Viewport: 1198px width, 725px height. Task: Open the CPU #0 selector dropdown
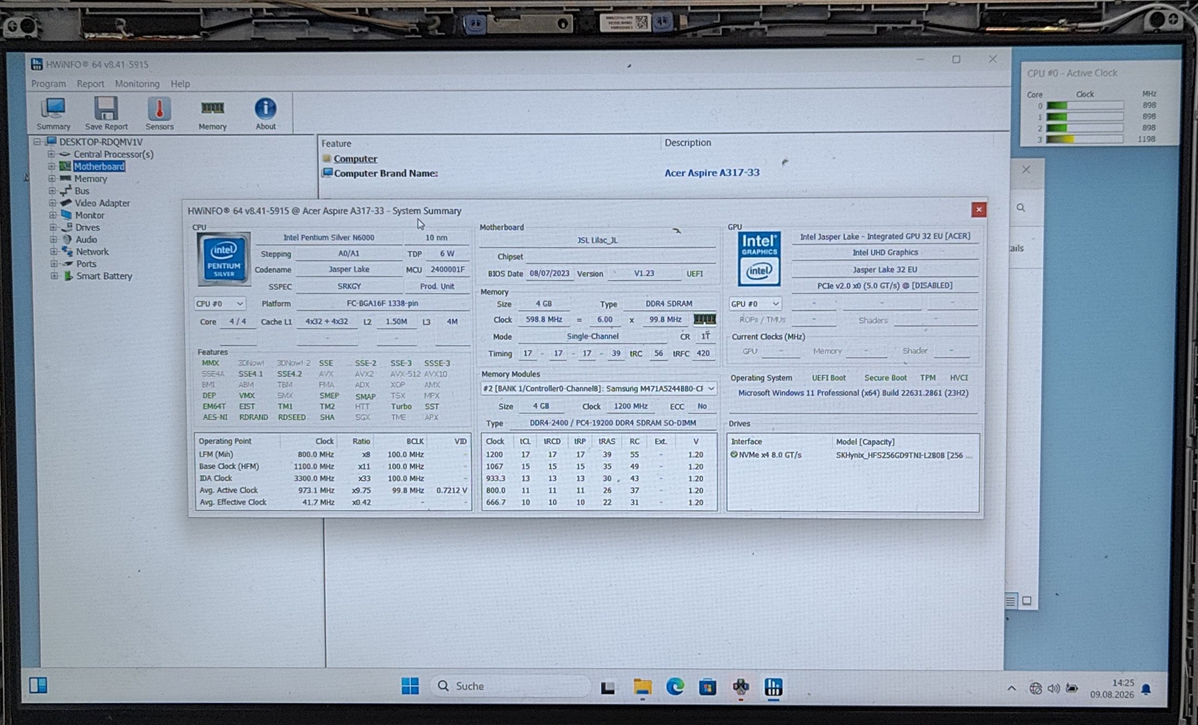(x=220, y=304)
